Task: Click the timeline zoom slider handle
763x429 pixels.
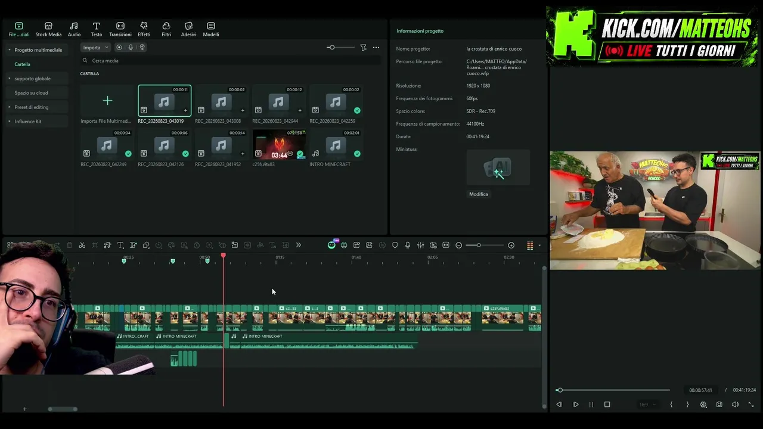Action: pos(478,245)
